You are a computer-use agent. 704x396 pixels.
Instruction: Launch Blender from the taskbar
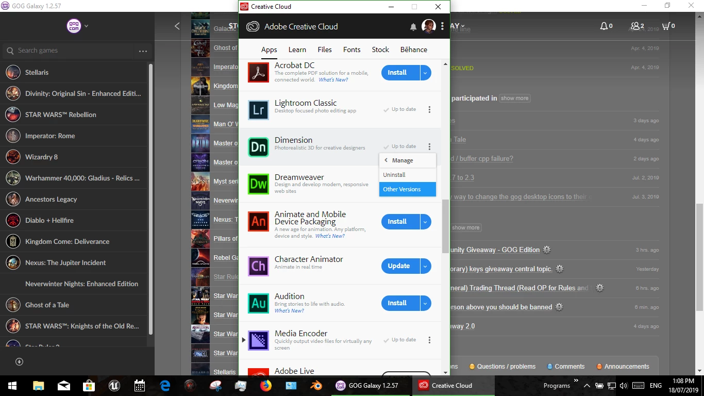tap(316, 385)
